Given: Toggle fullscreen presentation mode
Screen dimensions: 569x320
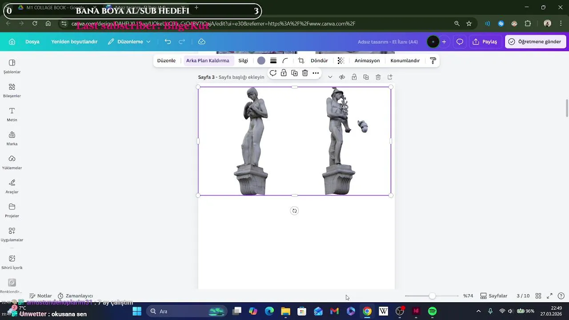Looking at the screenshot, I should [x=549, y=296].
